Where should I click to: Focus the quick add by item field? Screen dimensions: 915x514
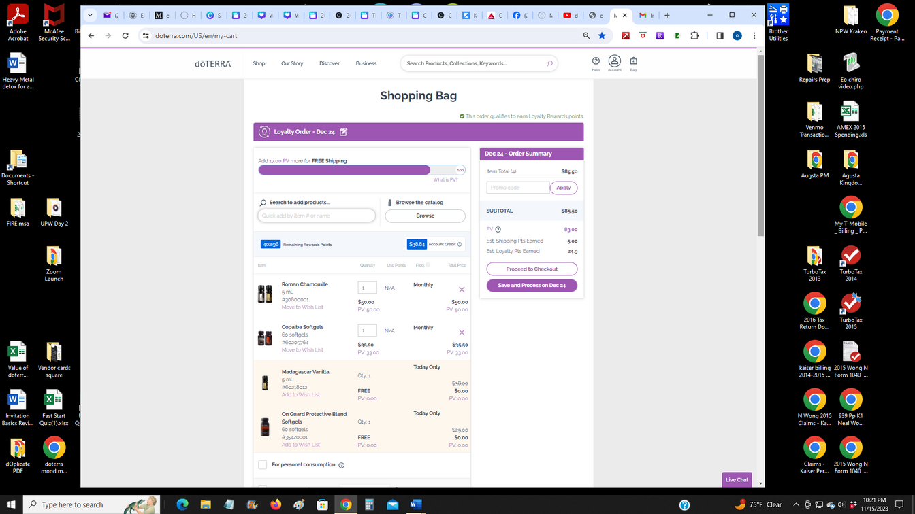(317, 216)
